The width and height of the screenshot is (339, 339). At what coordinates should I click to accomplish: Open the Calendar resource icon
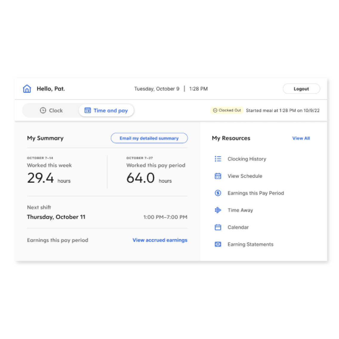tap(218, 227)
